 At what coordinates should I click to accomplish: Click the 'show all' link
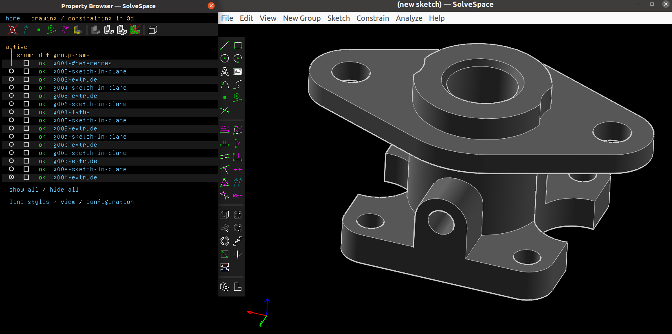(x=24, y=190)
